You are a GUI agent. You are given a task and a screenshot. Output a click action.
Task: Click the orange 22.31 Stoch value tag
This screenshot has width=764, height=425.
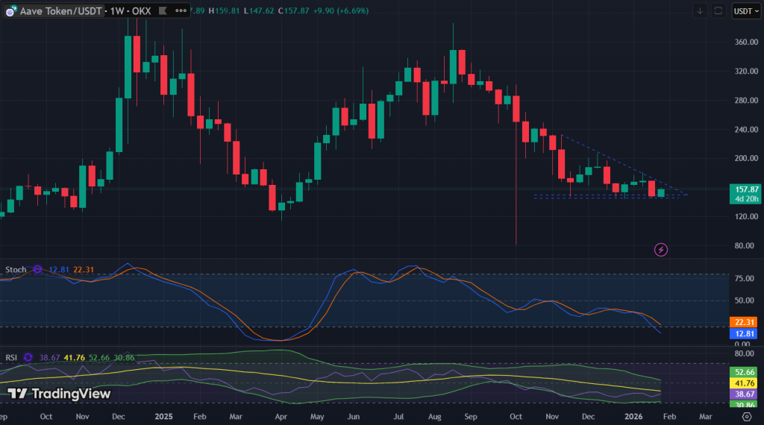(746, 322)
